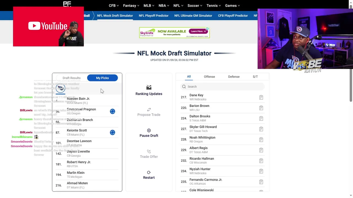Expand the NBA menu
The width and height of the screenshot is (353, 198).
click(x=164, y=5)
